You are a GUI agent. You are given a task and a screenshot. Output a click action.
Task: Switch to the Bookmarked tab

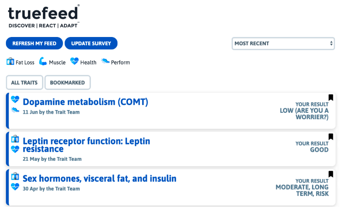pos(68,83)
